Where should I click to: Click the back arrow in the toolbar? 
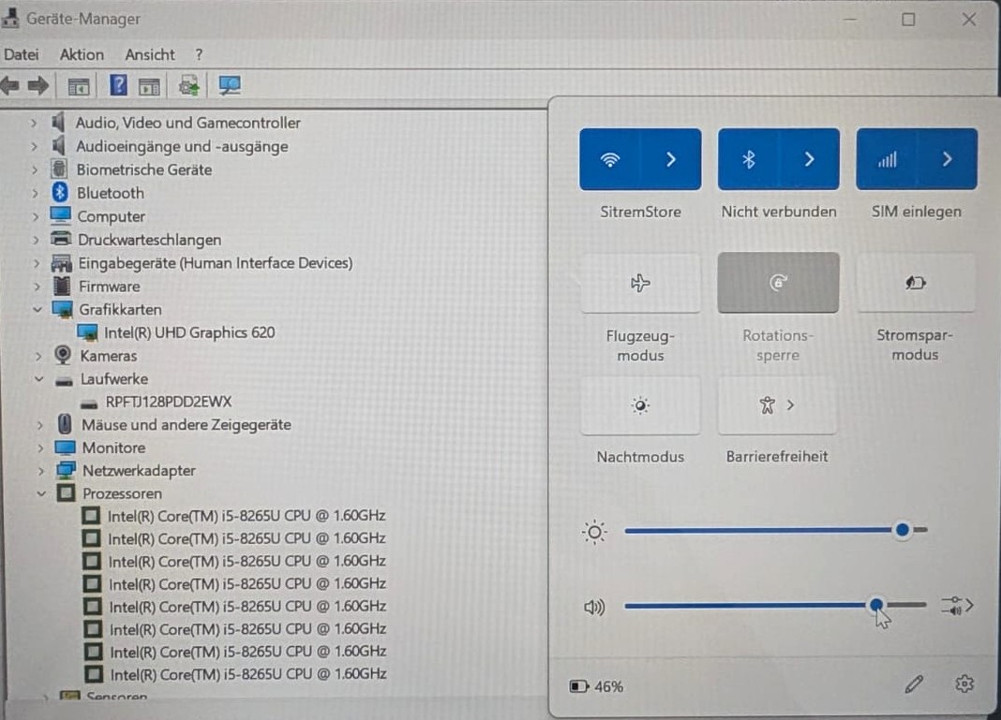[x=11, y=85]
